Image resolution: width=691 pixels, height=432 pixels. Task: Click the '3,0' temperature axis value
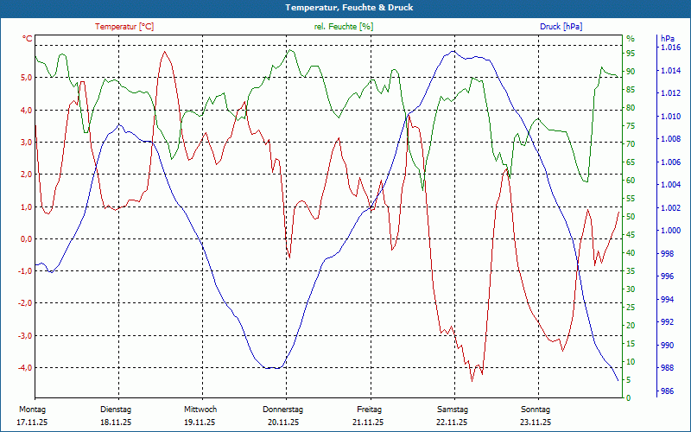pos(28,142)
